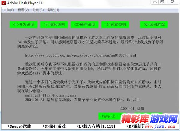Minimize the Flash Player window
The height and width of the screenshot is (131, 180).
click(154, 2)
